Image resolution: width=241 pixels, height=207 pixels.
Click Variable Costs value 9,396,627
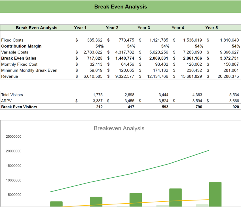click(229, 52)
